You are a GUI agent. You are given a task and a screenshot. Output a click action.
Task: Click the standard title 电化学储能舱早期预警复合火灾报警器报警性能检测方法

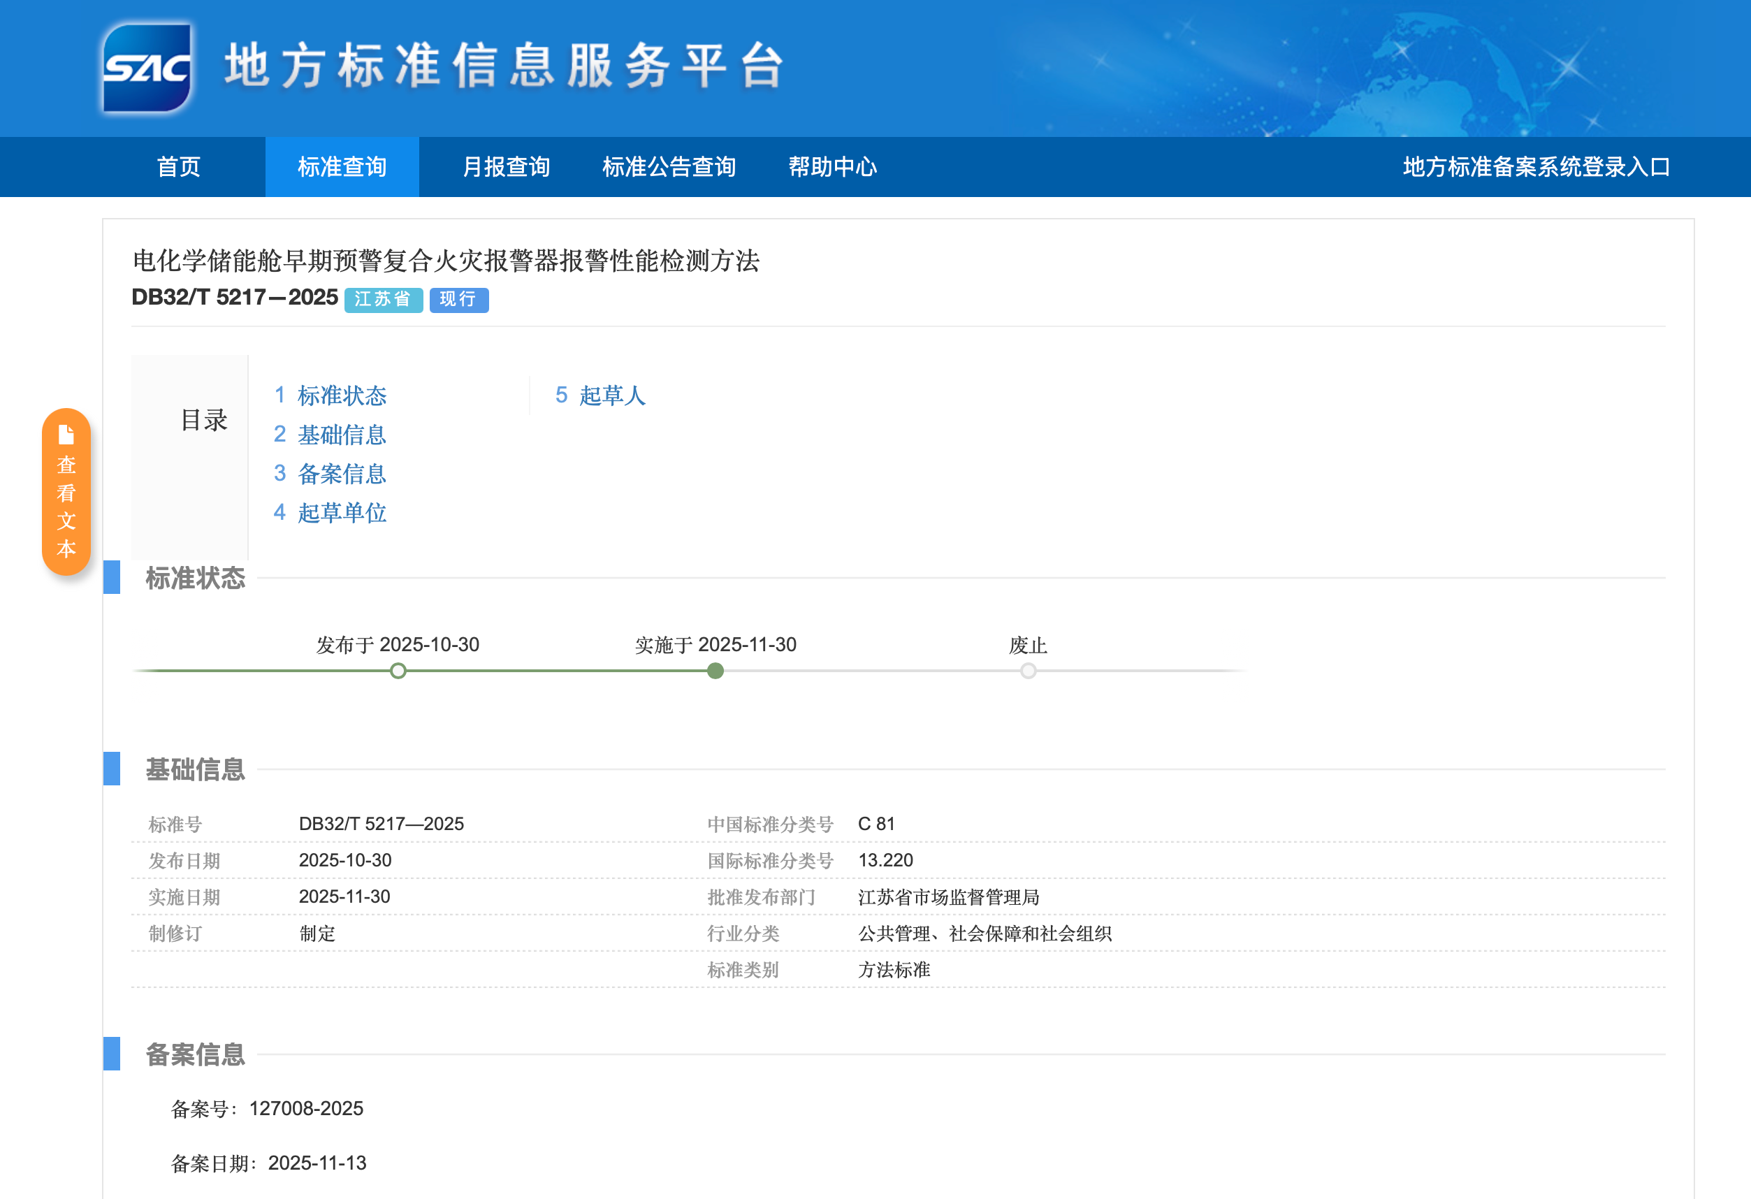click(446, 261)
